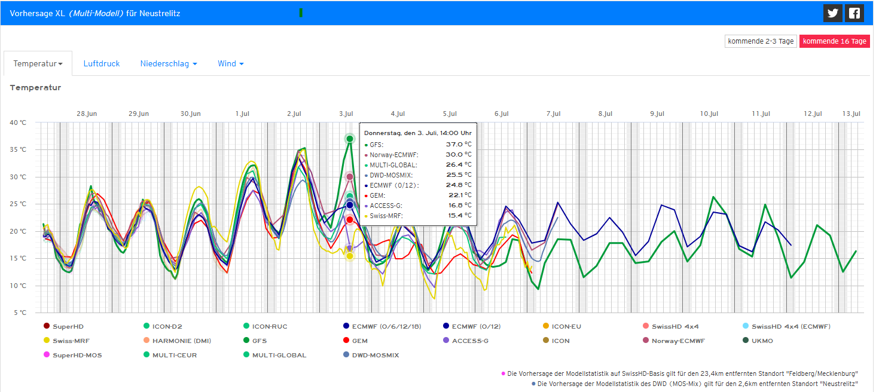This screenshot has width=876, height=392.
Task: Show the kommende 2-3 Tage forecast
Action: tap(761, 41)
